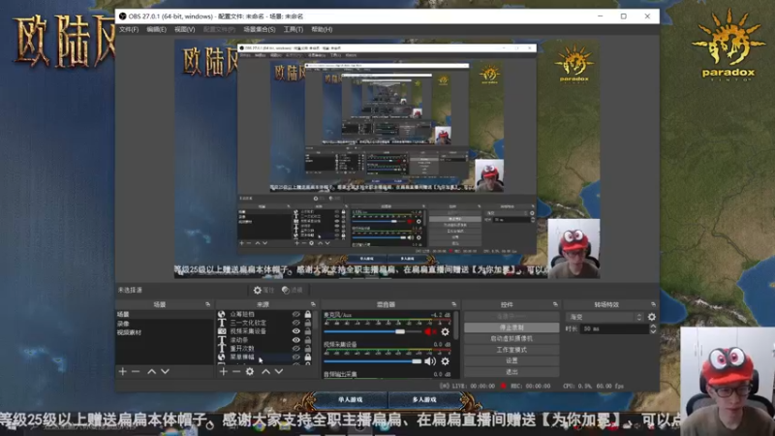
Task: Click the 停止录制 button
Action: (x=511, y=327)
